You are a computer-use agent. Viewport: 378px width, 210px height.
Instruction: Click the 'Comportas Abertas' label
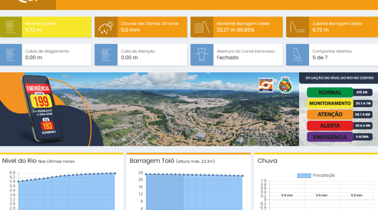click(332, 51)
